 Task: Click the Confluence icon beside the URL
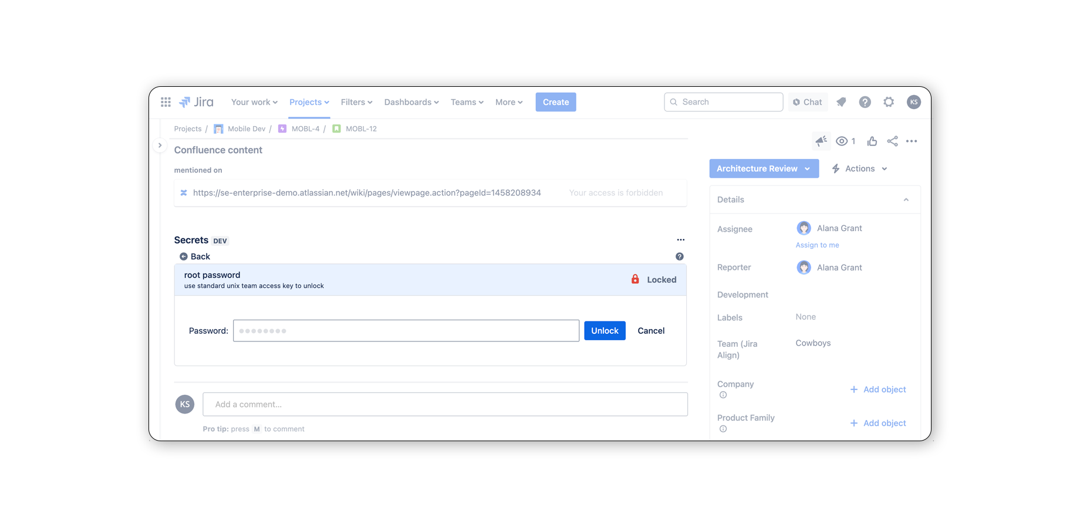pyautogui.click(x=184, y=193)
